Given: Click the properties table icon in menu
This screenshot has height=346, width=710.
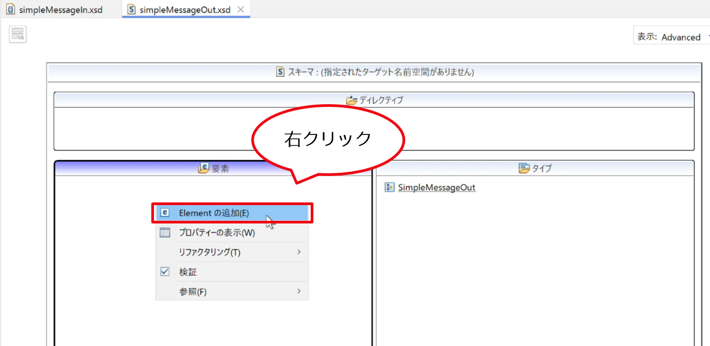Looking at the screenshot, I should tap(165, 233).
